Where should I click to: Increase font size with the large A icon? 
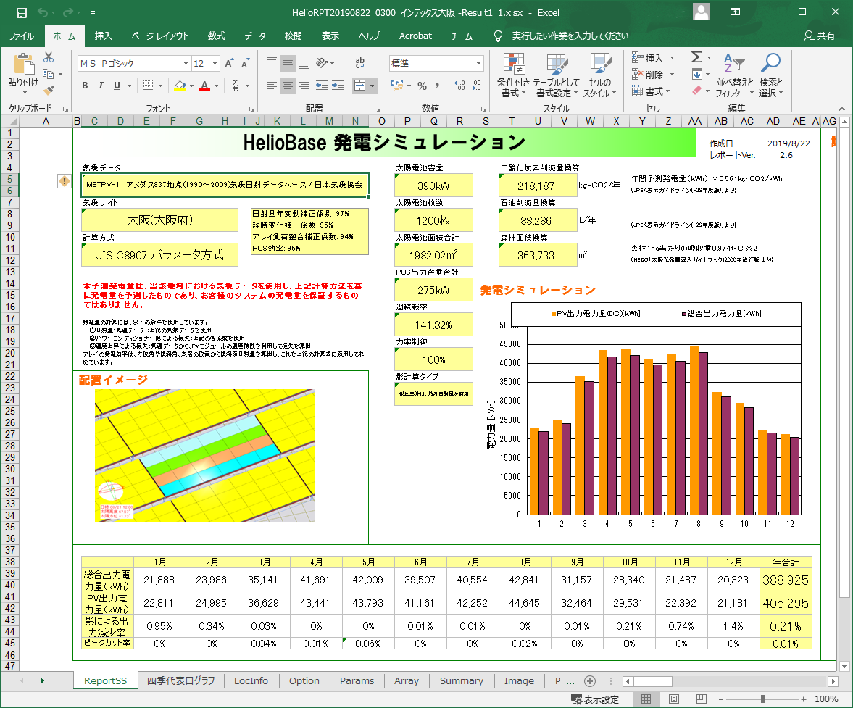[230, 64]
